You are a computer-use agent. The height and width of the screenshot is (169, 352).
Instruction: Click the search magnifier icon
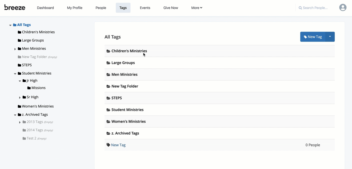300,8
